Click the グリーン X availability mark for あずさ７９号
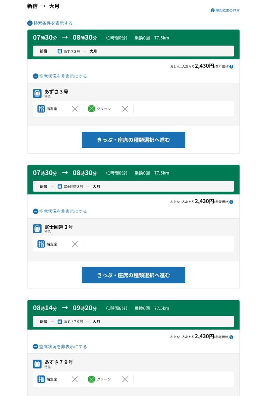267x396 pixels. tap(125, 379)
